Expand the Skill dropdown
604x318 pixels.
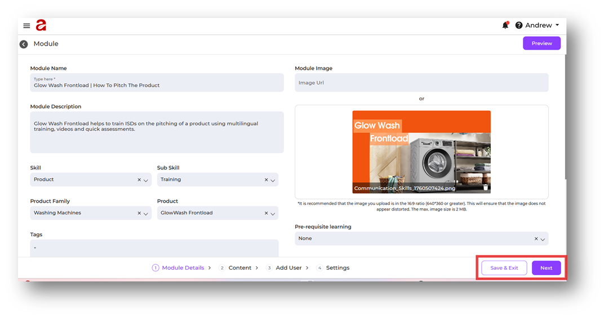pos(146,180)
